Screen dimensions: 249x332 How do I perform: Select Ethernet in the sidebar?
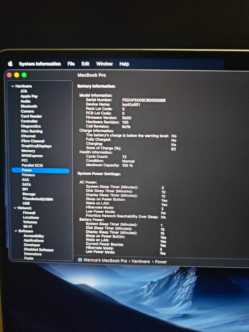[29, 136]
